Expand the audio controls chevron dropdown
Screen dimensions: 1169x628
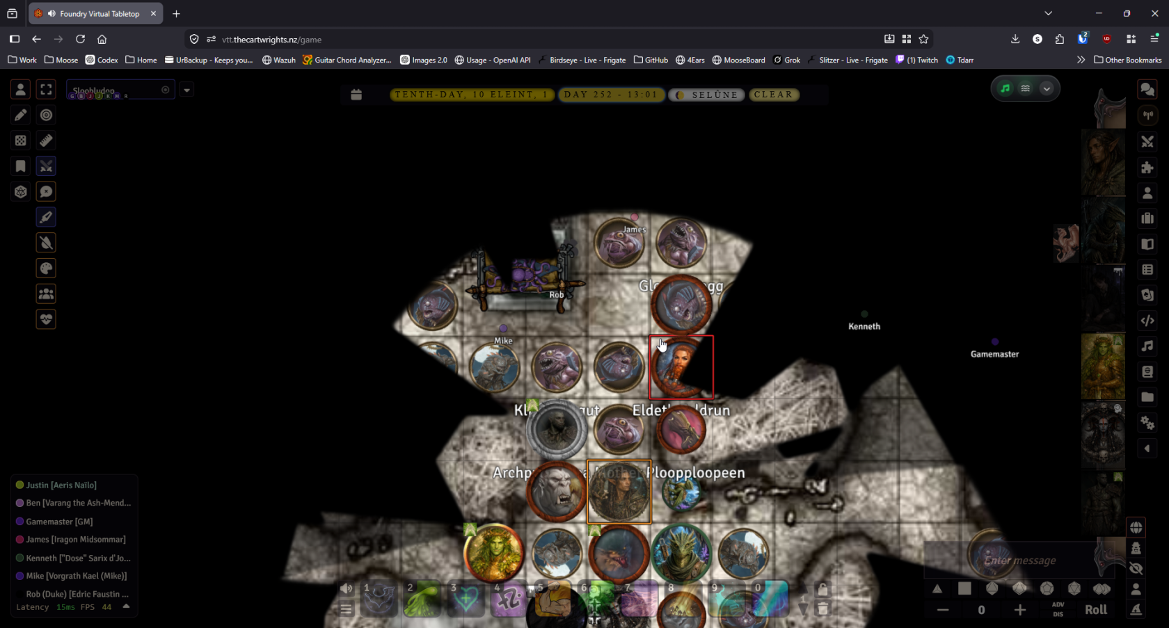click(1047, 88)
